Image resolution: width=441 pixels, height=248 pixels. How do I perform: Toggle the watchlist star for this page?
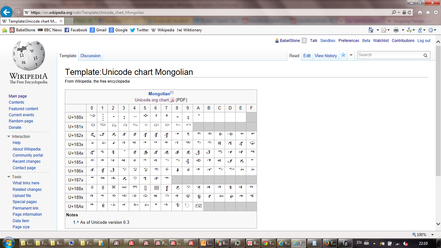(343, 55)
